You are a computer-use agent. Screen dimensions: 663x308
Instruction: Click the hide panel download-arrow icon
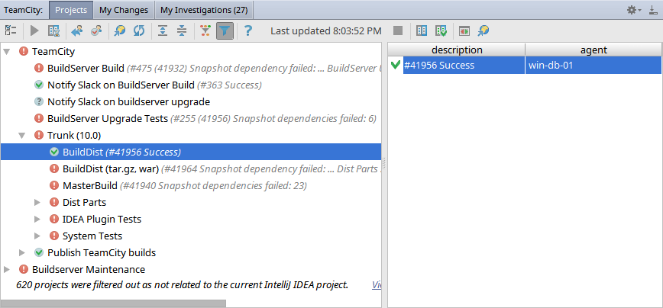tap(653, 10)
